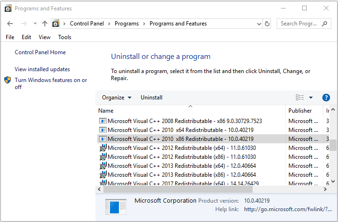
Task: Click Programs in the breadcrumb
Action: 127,24
